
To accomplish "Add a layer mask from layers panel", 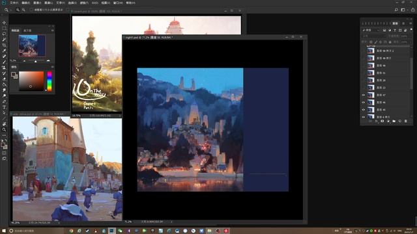I will point(382,121).
